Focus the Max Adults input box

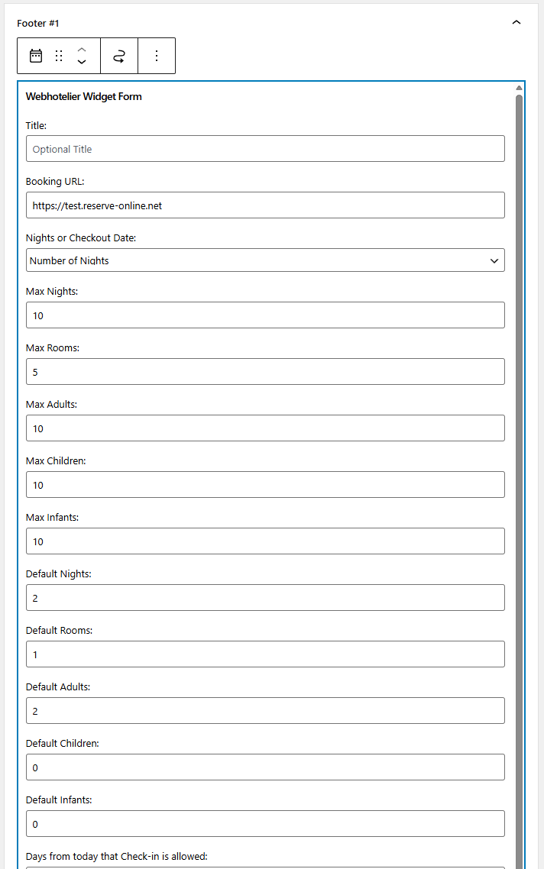click(x=264, y=428)
